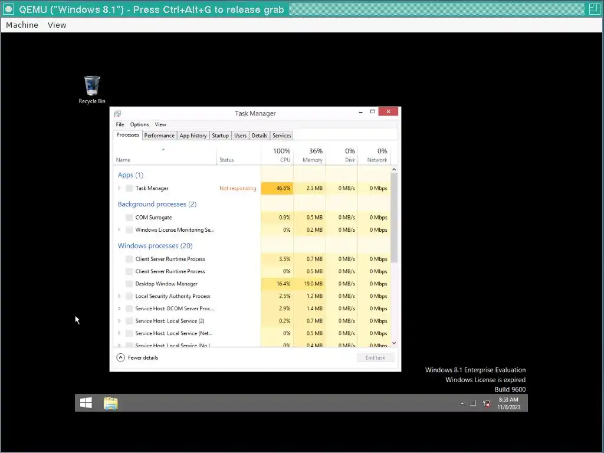Image resolution: width=604 pixels, height=453 pixels.
Task: Expand Service Host: Local Service (Net...) row
Action: point(119,333)
